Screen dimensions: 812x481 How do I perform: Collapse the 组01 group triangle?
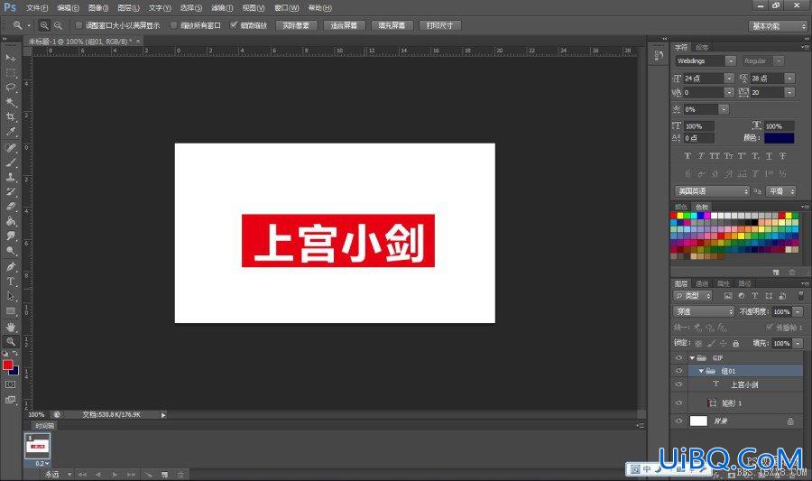tap(701, 371)
